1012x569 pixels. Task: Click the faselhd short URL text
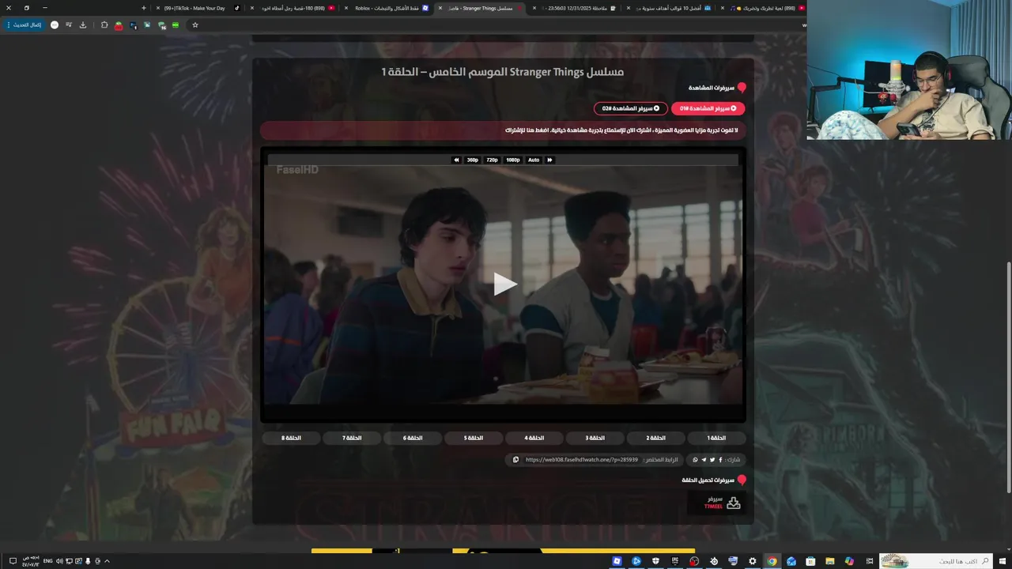[x=581, y=459]
